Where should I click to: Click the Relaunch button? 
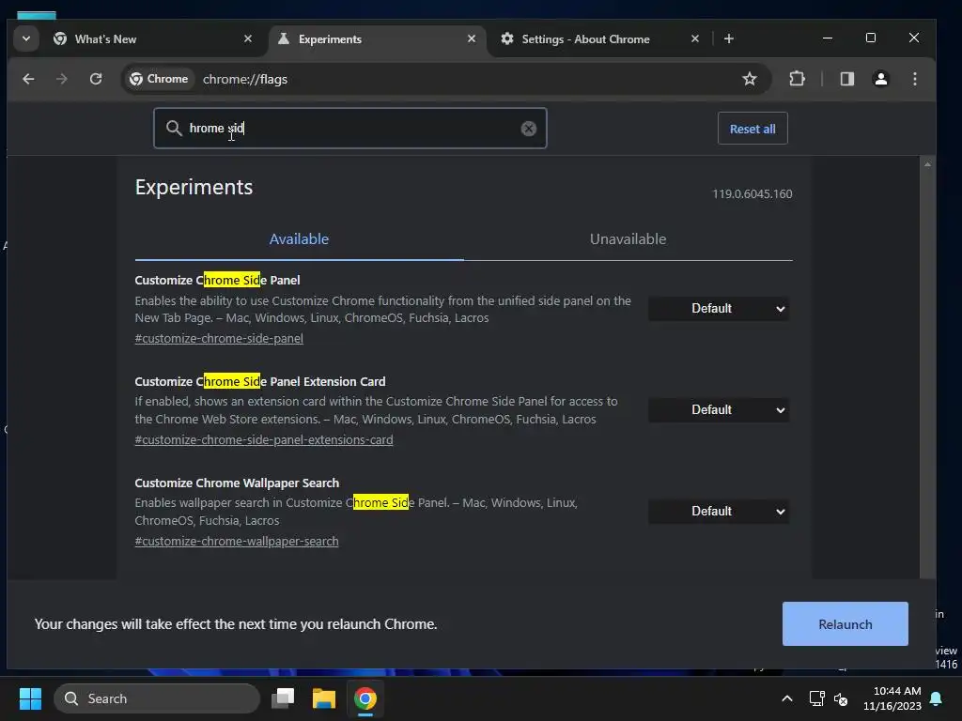[845, 624]
